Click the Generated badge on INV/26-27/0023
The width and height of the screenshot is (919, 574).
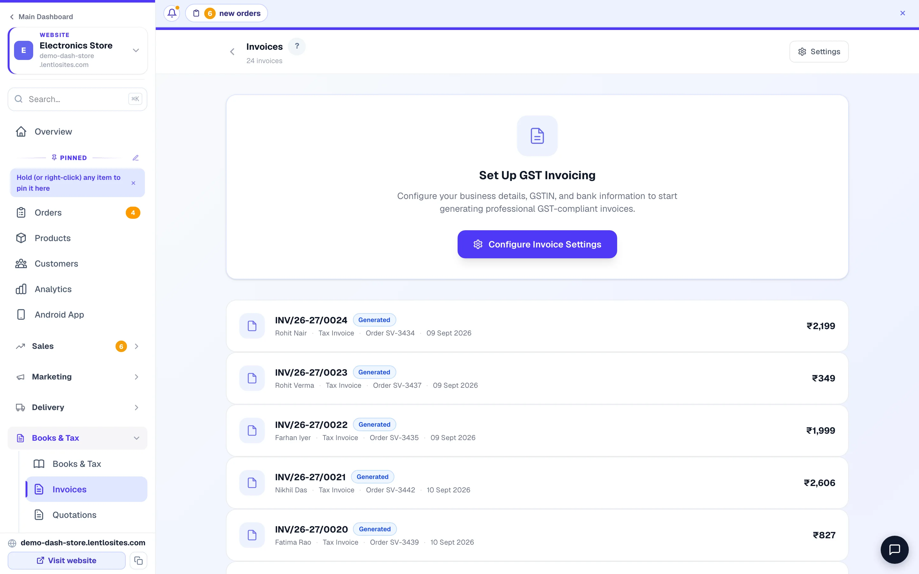click(x=374, y=372)
